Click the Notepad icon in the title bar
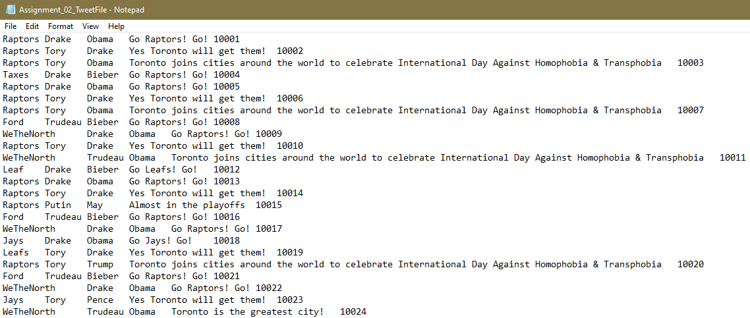This screenshot has width=750, height=318. tap(10, 10)
